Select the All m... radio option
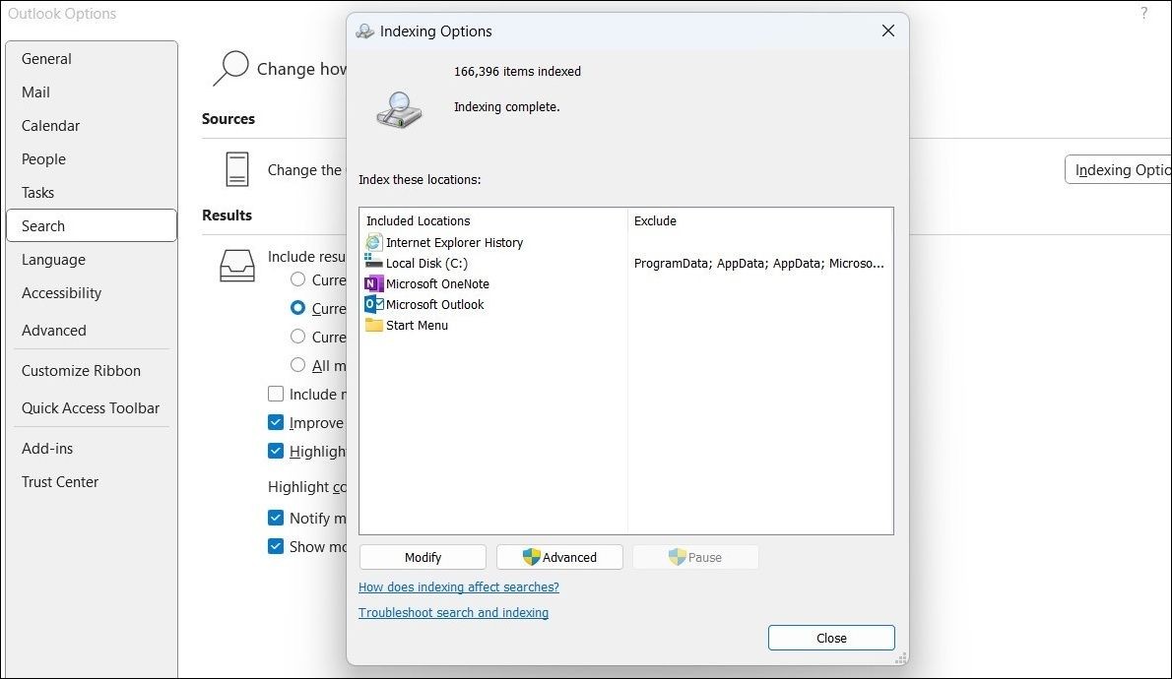The width and height of the screenshot is (1172, 679). click(x=297, y=364)
